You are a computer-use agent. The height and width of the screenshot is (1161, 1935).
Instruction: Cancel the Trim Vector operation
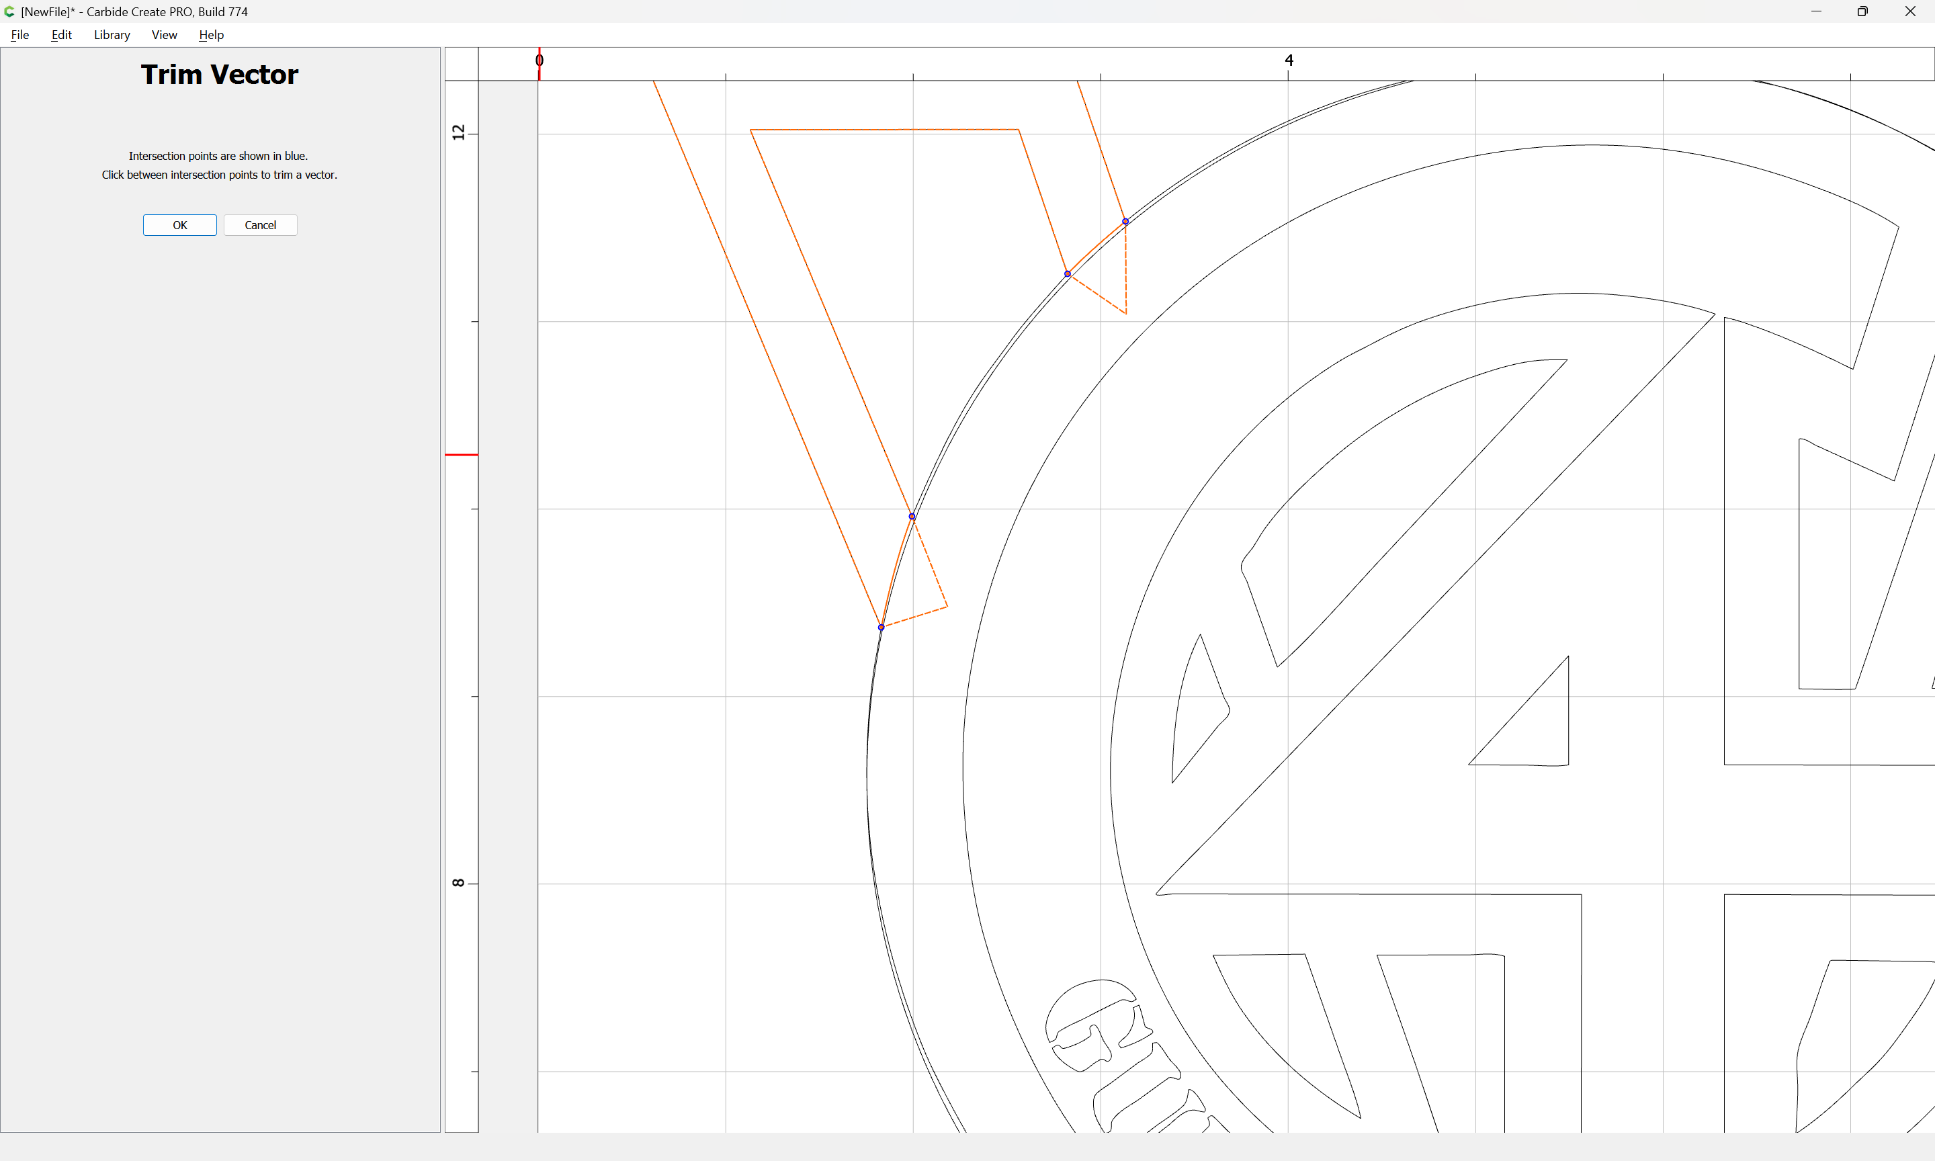point(261,225)
